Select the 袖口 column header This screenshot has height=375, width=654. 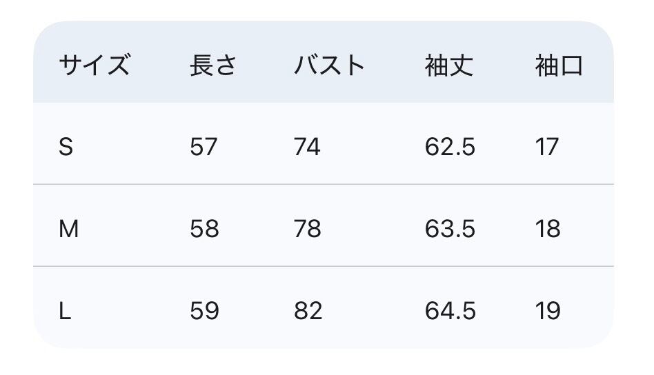coord(559,66)
